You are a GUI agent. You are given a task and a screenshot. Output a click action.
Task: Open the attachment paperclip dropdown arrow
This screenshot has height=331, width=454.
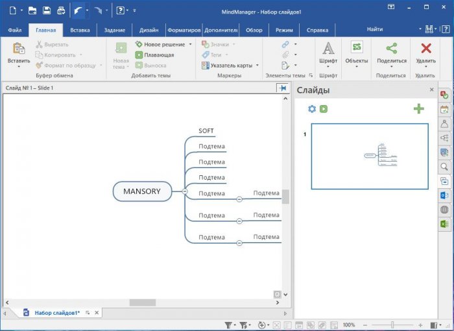[295, 55]
